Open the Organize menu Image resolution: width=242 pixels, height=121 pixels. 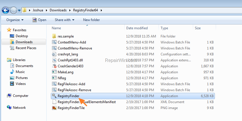point(15,20)
